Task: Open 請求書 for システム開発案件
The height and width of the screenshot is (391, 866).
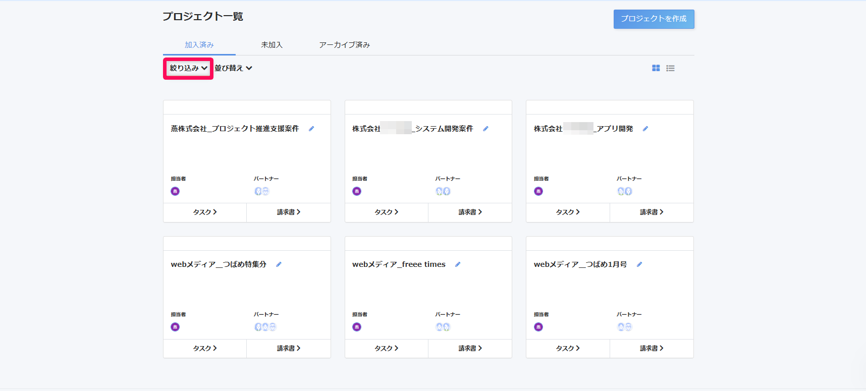Action: pos(470,212)
